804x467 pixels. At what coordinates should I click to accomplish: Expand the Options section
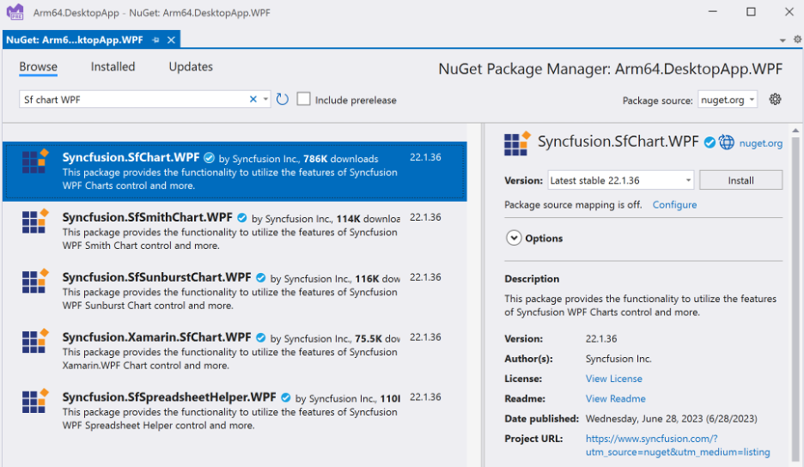point(514,239)
